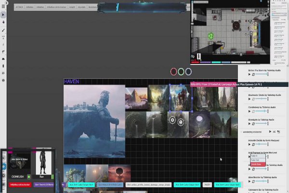Image resolution: width=289 pixels, height=193 pixels.
Task: Click the HAVEN map title text
Action: 72,82
